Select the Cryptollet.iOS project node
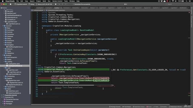The image size is (193, 108). pos(9,97)
